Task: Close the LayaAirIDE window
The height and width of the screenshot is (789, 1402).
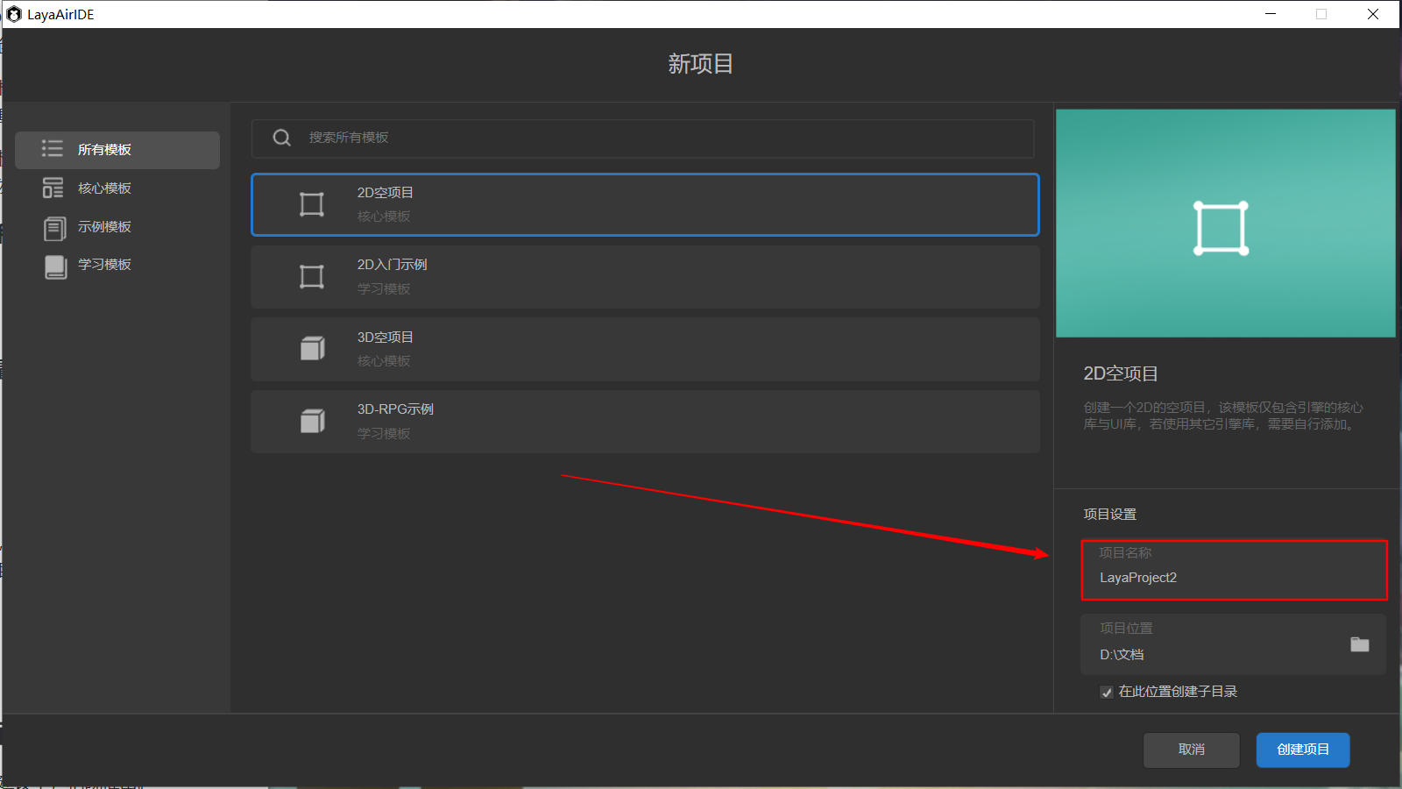Action: click(x=1373, y=14)
